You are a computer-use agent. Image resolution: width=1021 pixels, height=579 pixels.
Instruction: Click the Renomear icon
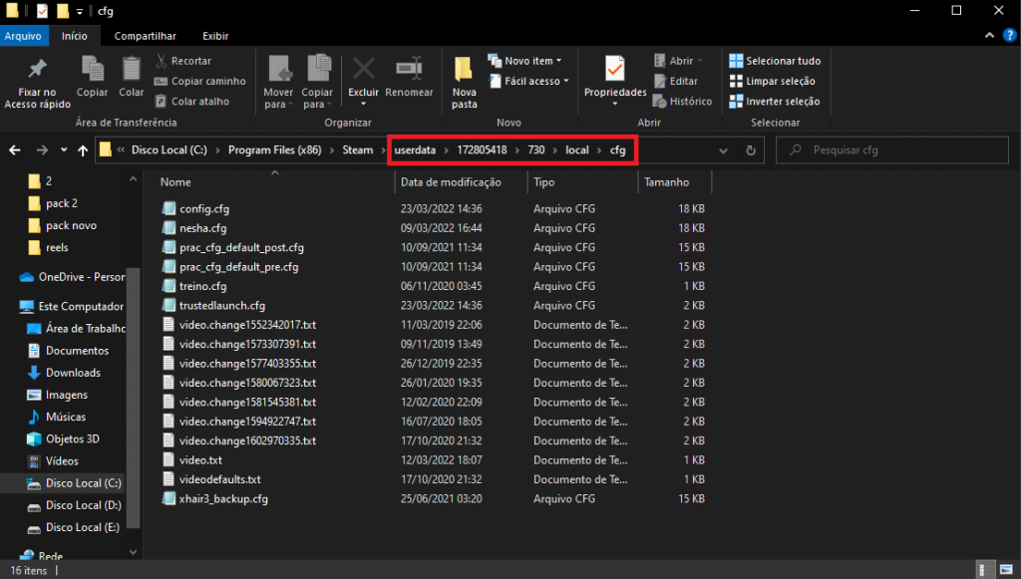pyautogui.click(x=409, y=70)
